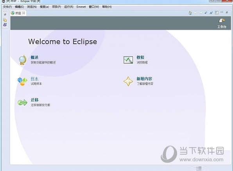
Task: Click the green arrow icon for 迁移
Action: (x=22, y=103)
